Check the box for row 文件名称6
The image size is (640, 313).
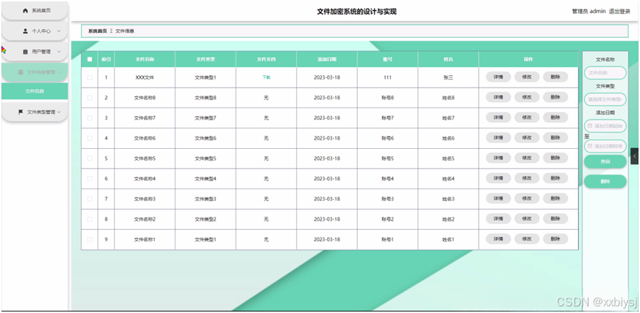tap(90, 138)
